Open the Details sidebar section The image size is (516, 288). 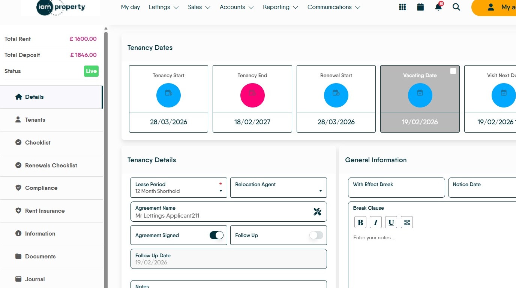pos(51,97)
